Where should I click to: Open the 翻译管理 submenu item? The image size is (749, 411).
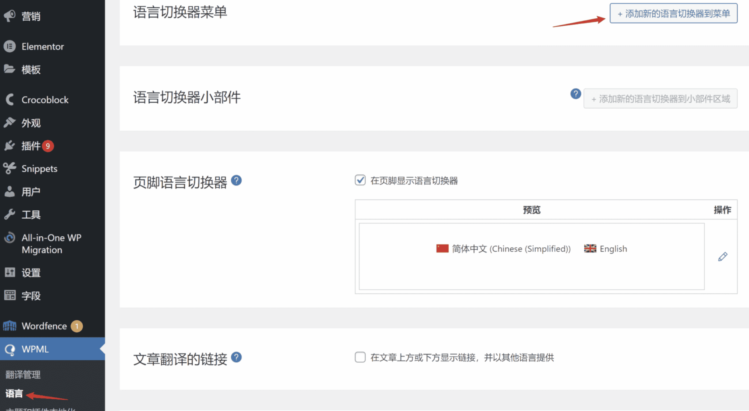coord(23,374)
